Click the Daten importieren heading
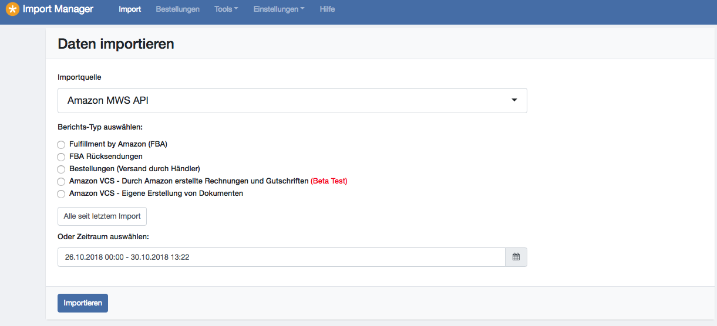 coord(116,44)
